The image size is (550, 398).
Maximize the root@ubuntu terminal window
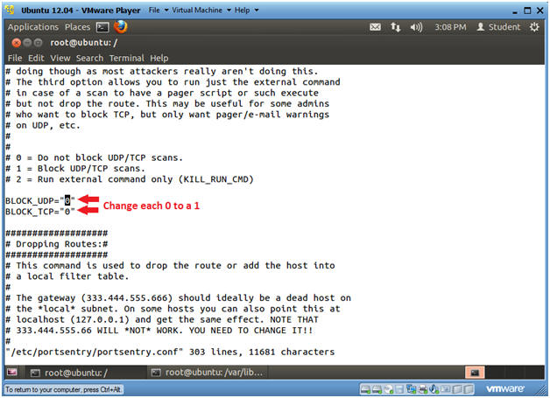(39, 43)
